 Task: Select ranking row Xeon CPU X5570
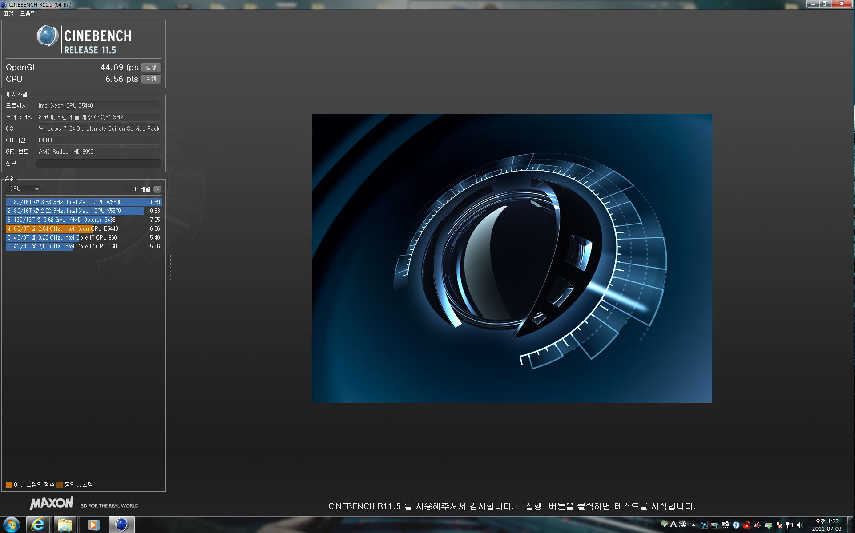tap(84, 211)
